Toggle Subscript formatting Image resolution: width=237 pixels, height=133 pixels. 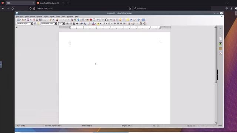85,24
